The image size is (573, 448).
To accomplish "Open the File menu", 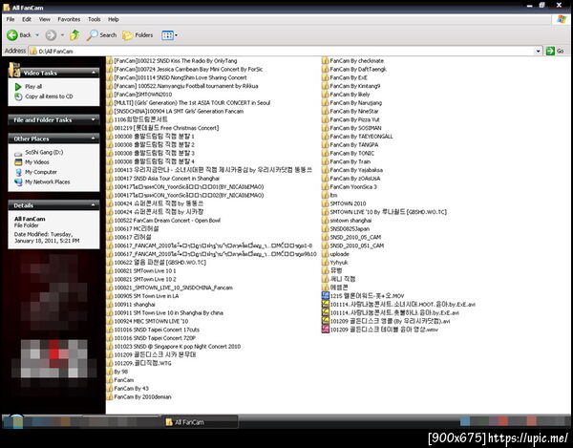I will [11, 19].
